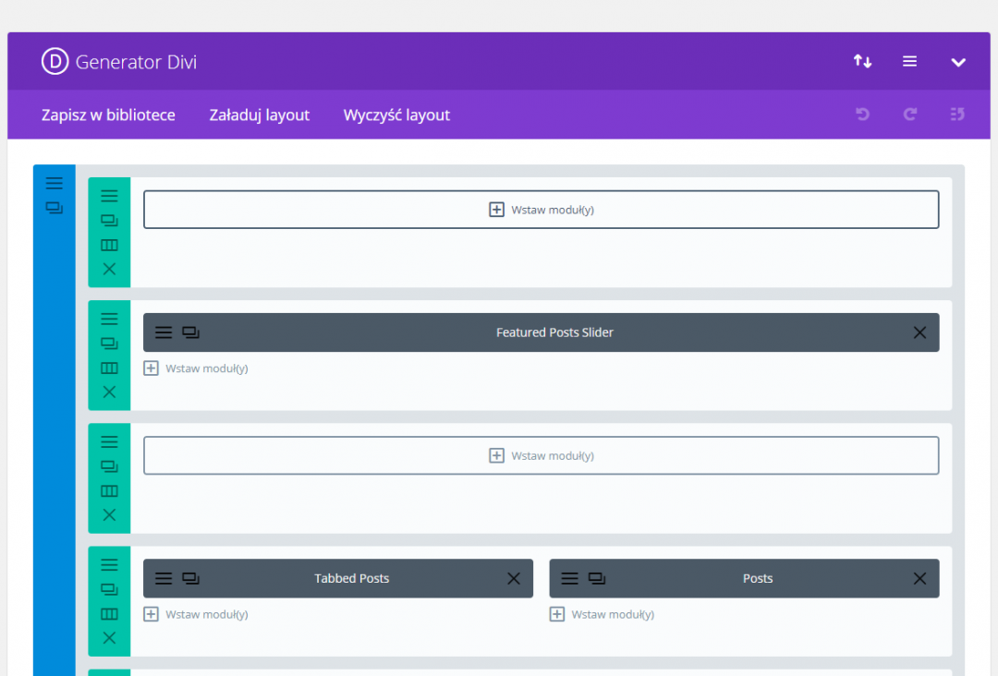Select the Posts module bar
Screen dimensions: 998x676
click(x=757, y=578)
